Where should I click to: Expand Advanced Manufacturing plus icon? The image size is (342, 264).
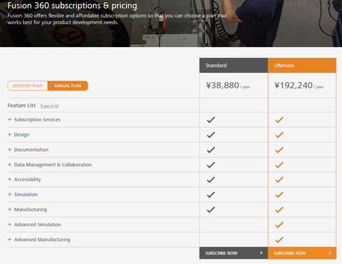coord(9,239)
